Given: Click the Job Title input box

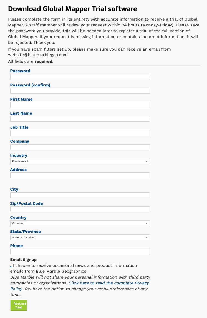Looking at the screenshot, I should [x=80, y=133].
